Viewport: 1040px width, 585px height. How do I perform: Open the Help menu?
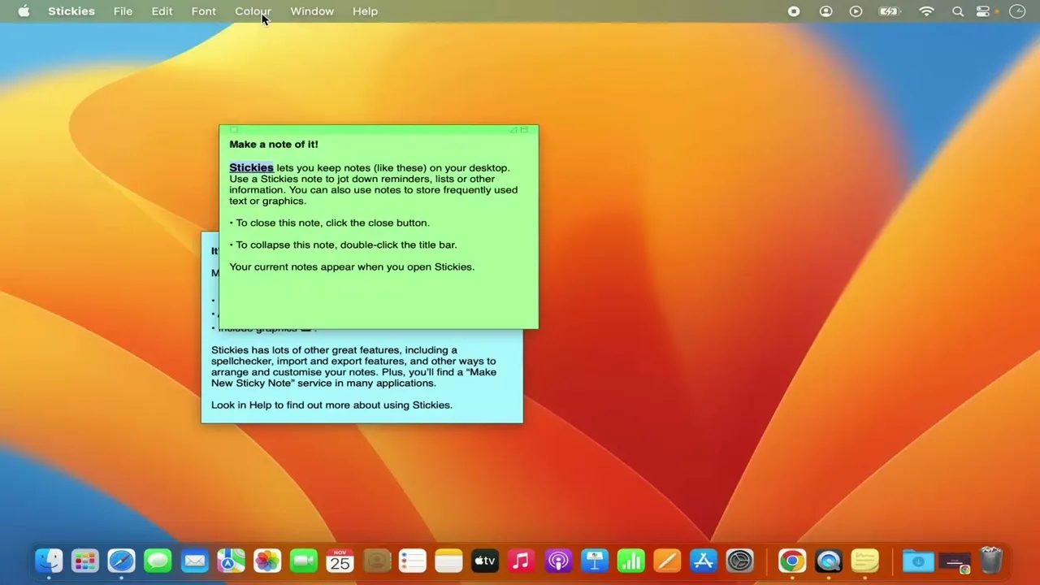pyautogui.click(x=365, y=11)
